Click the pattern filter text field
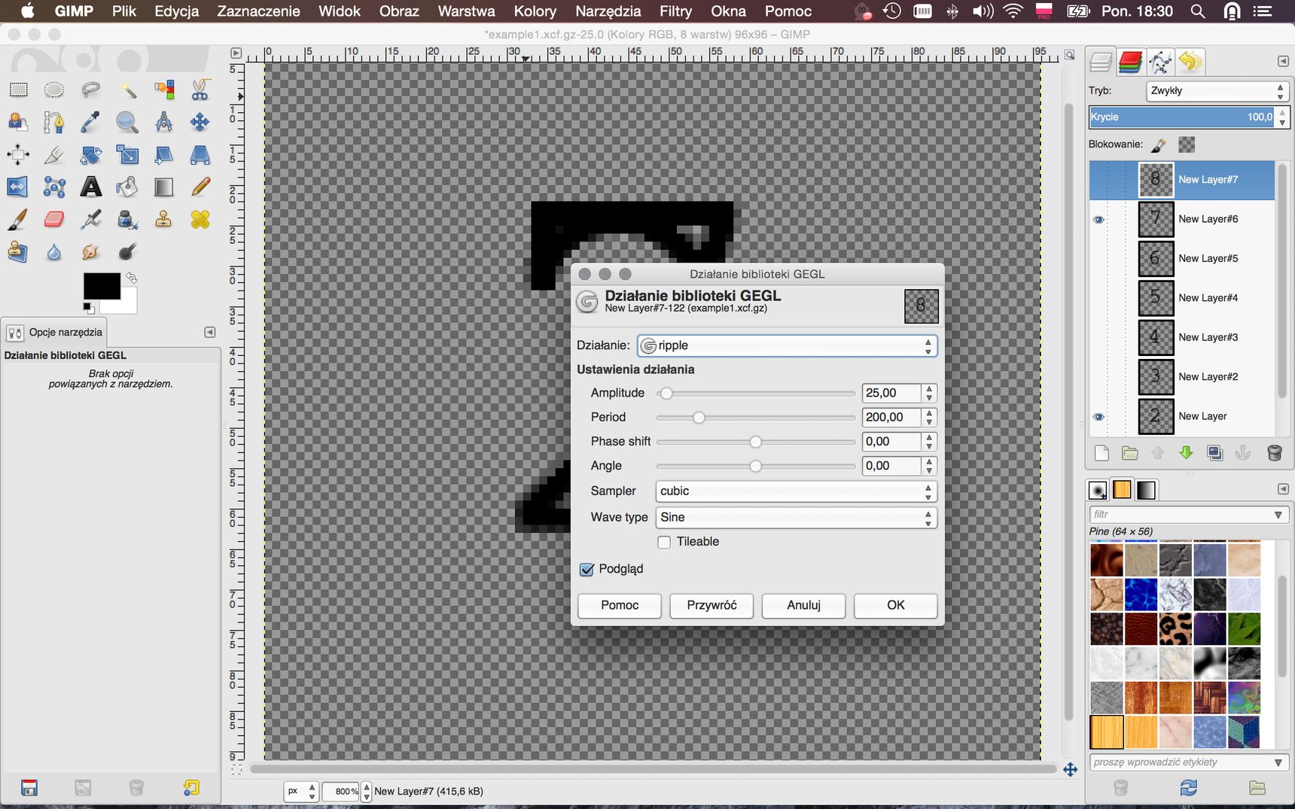 pos(1181,515)
